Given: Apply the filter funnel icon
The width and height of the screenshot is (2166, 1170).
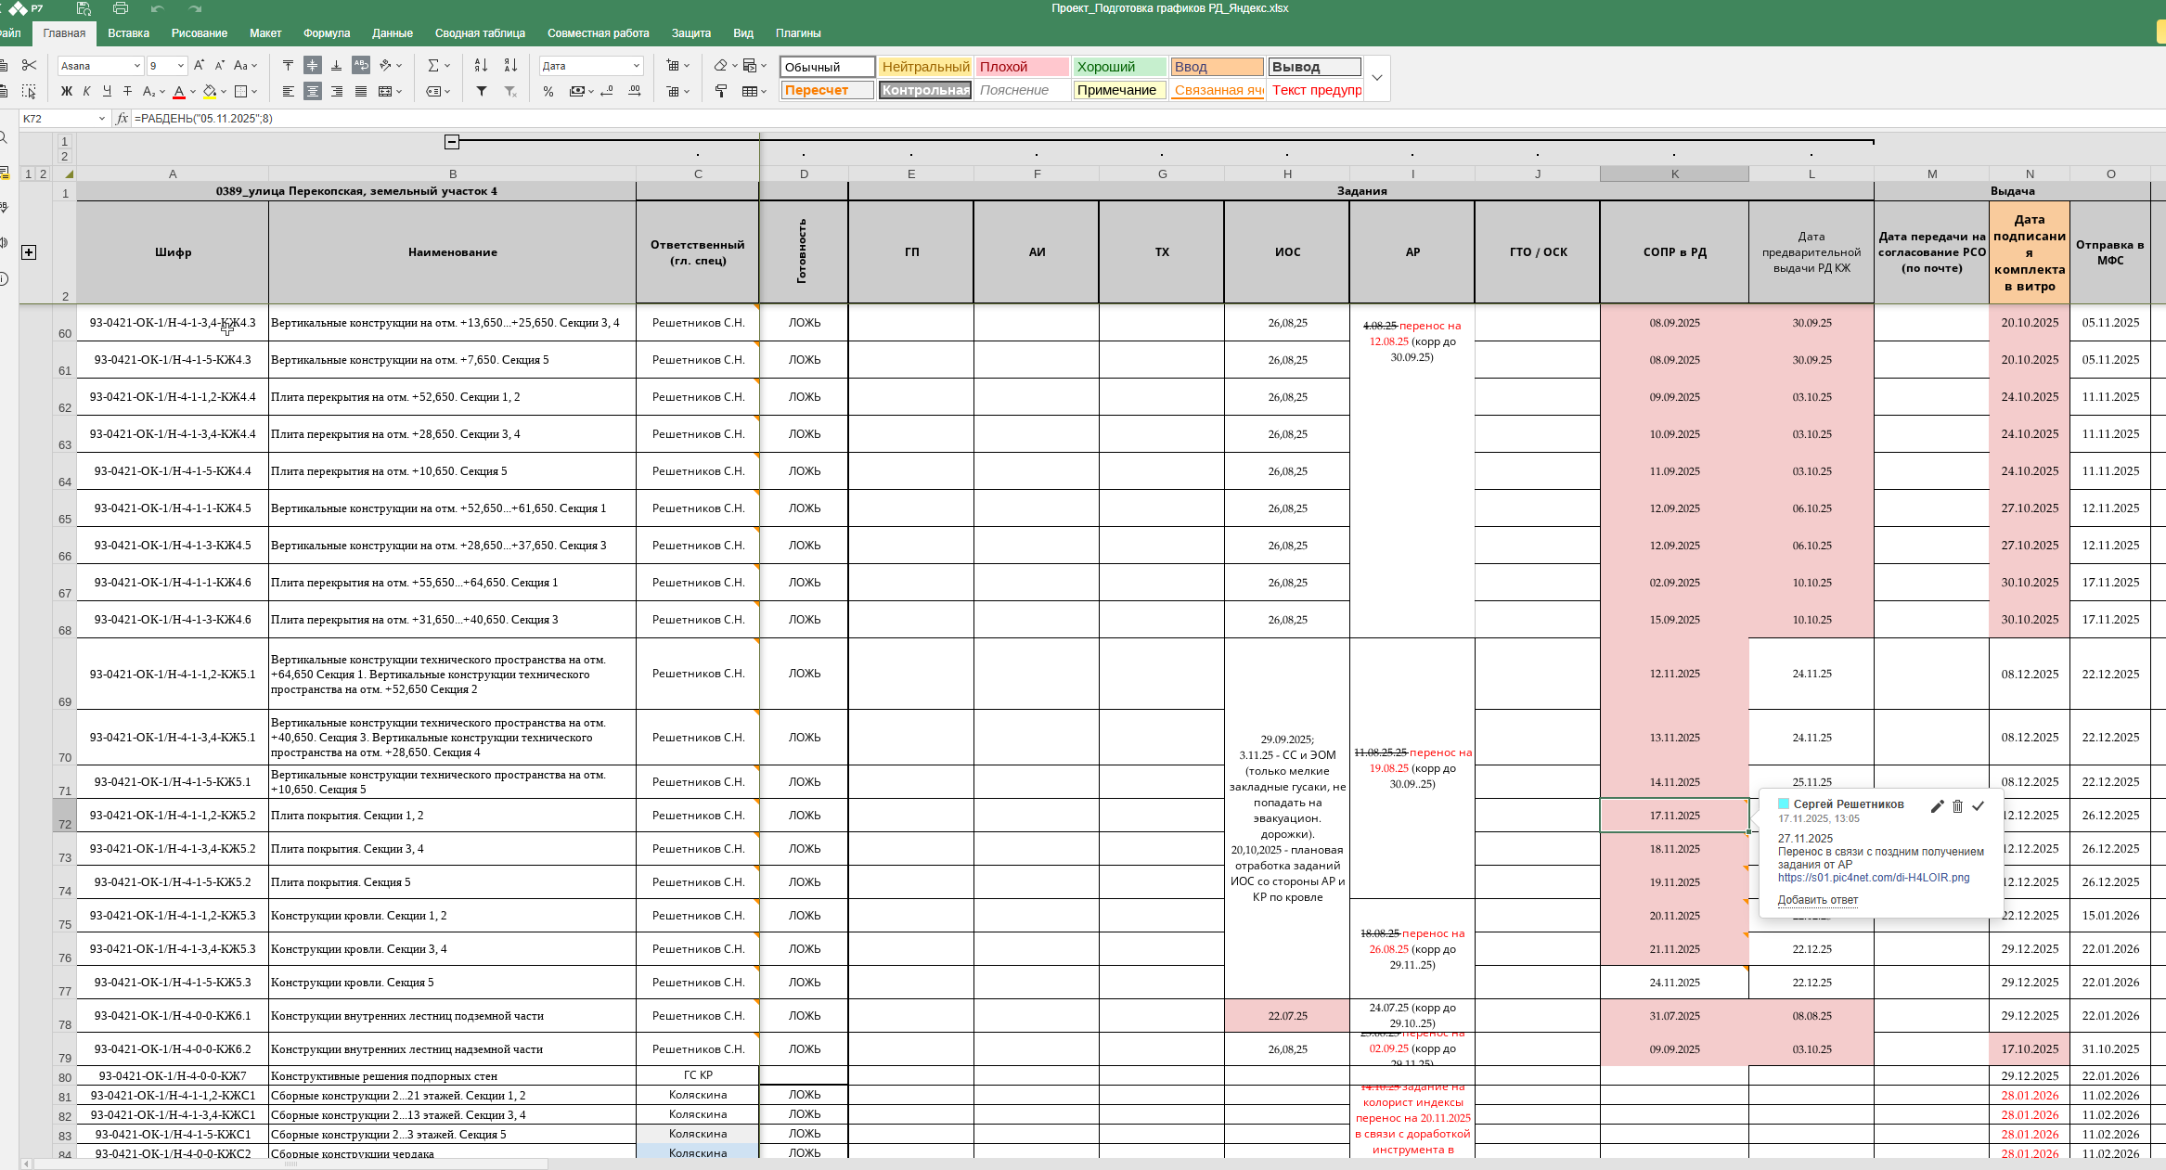Looking at the screenshot, I should [x=481, y=91].
